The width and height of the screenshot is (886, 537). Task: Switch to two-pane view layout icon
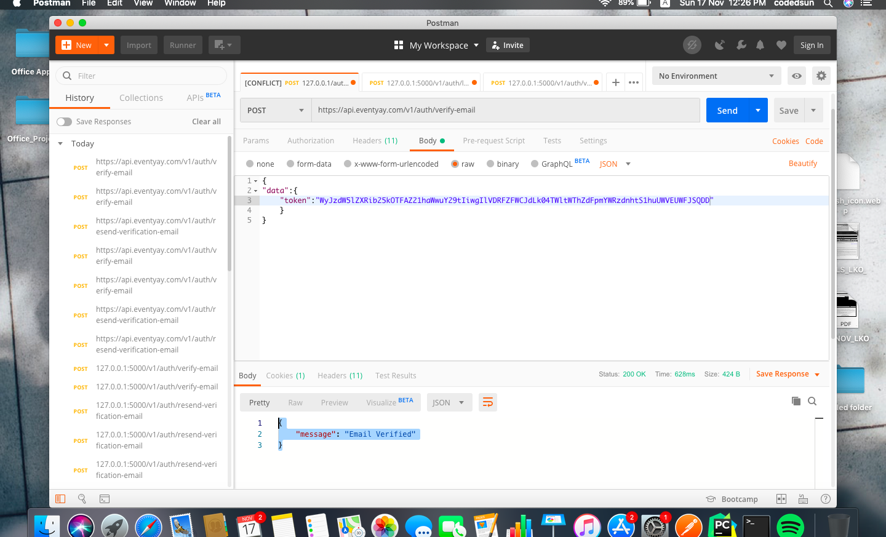coord(781,499)
